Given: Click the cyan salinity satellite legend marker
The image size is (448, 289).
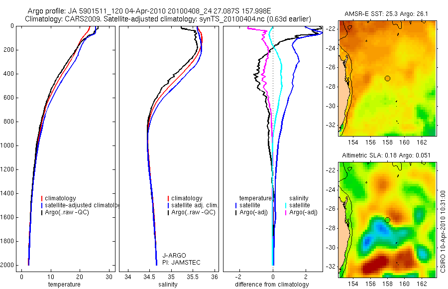Looking at the screenshot, I should pyautogui.click(x=286, y=205).
